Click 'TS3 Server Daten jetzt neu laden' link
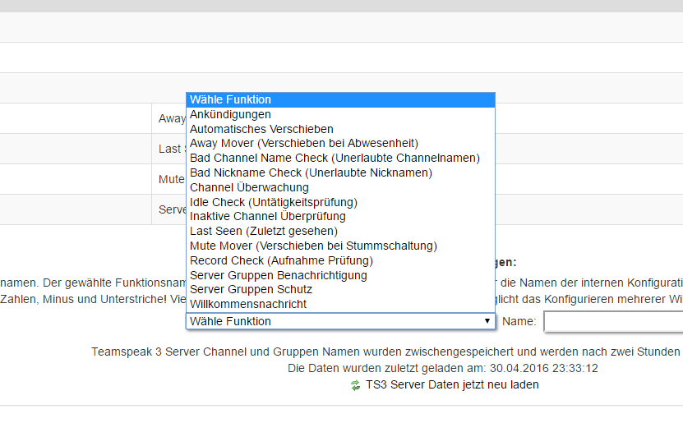Screen dimensions: 683x423 [452, 384]
